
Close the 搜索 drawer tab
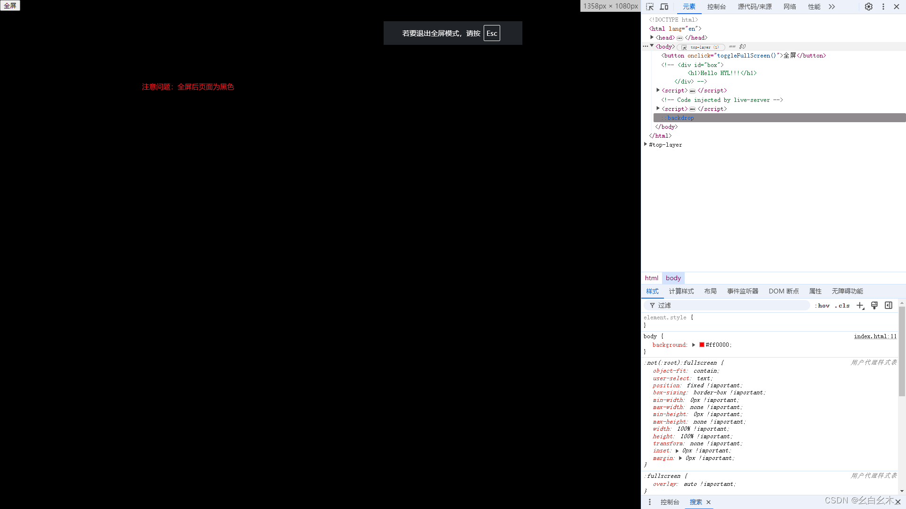pos(708,502)
